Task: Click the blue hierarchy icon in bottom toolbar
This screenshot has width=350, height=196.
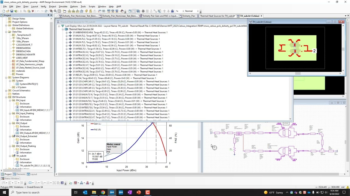Action: pos(82,183)
